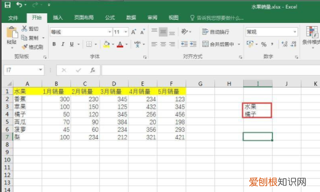Toggle Center horizontal alignment
The image size is (320, 192).
click(x=163, y=44)
